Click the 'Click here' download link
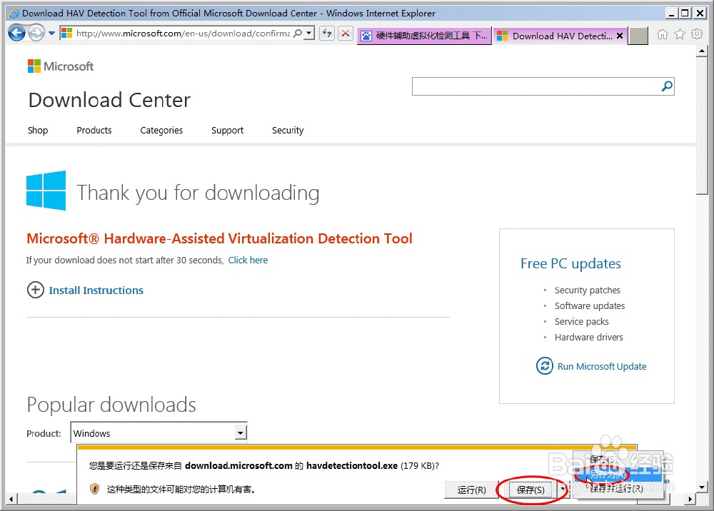 (248, 260)
